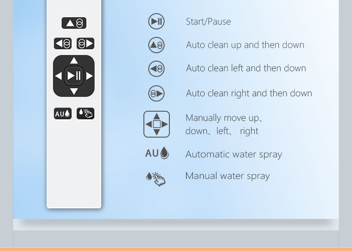Click up arrow on remote directional pad
Image resolution: width=352 pixels, height=251 pixels.
coord(74,61)
